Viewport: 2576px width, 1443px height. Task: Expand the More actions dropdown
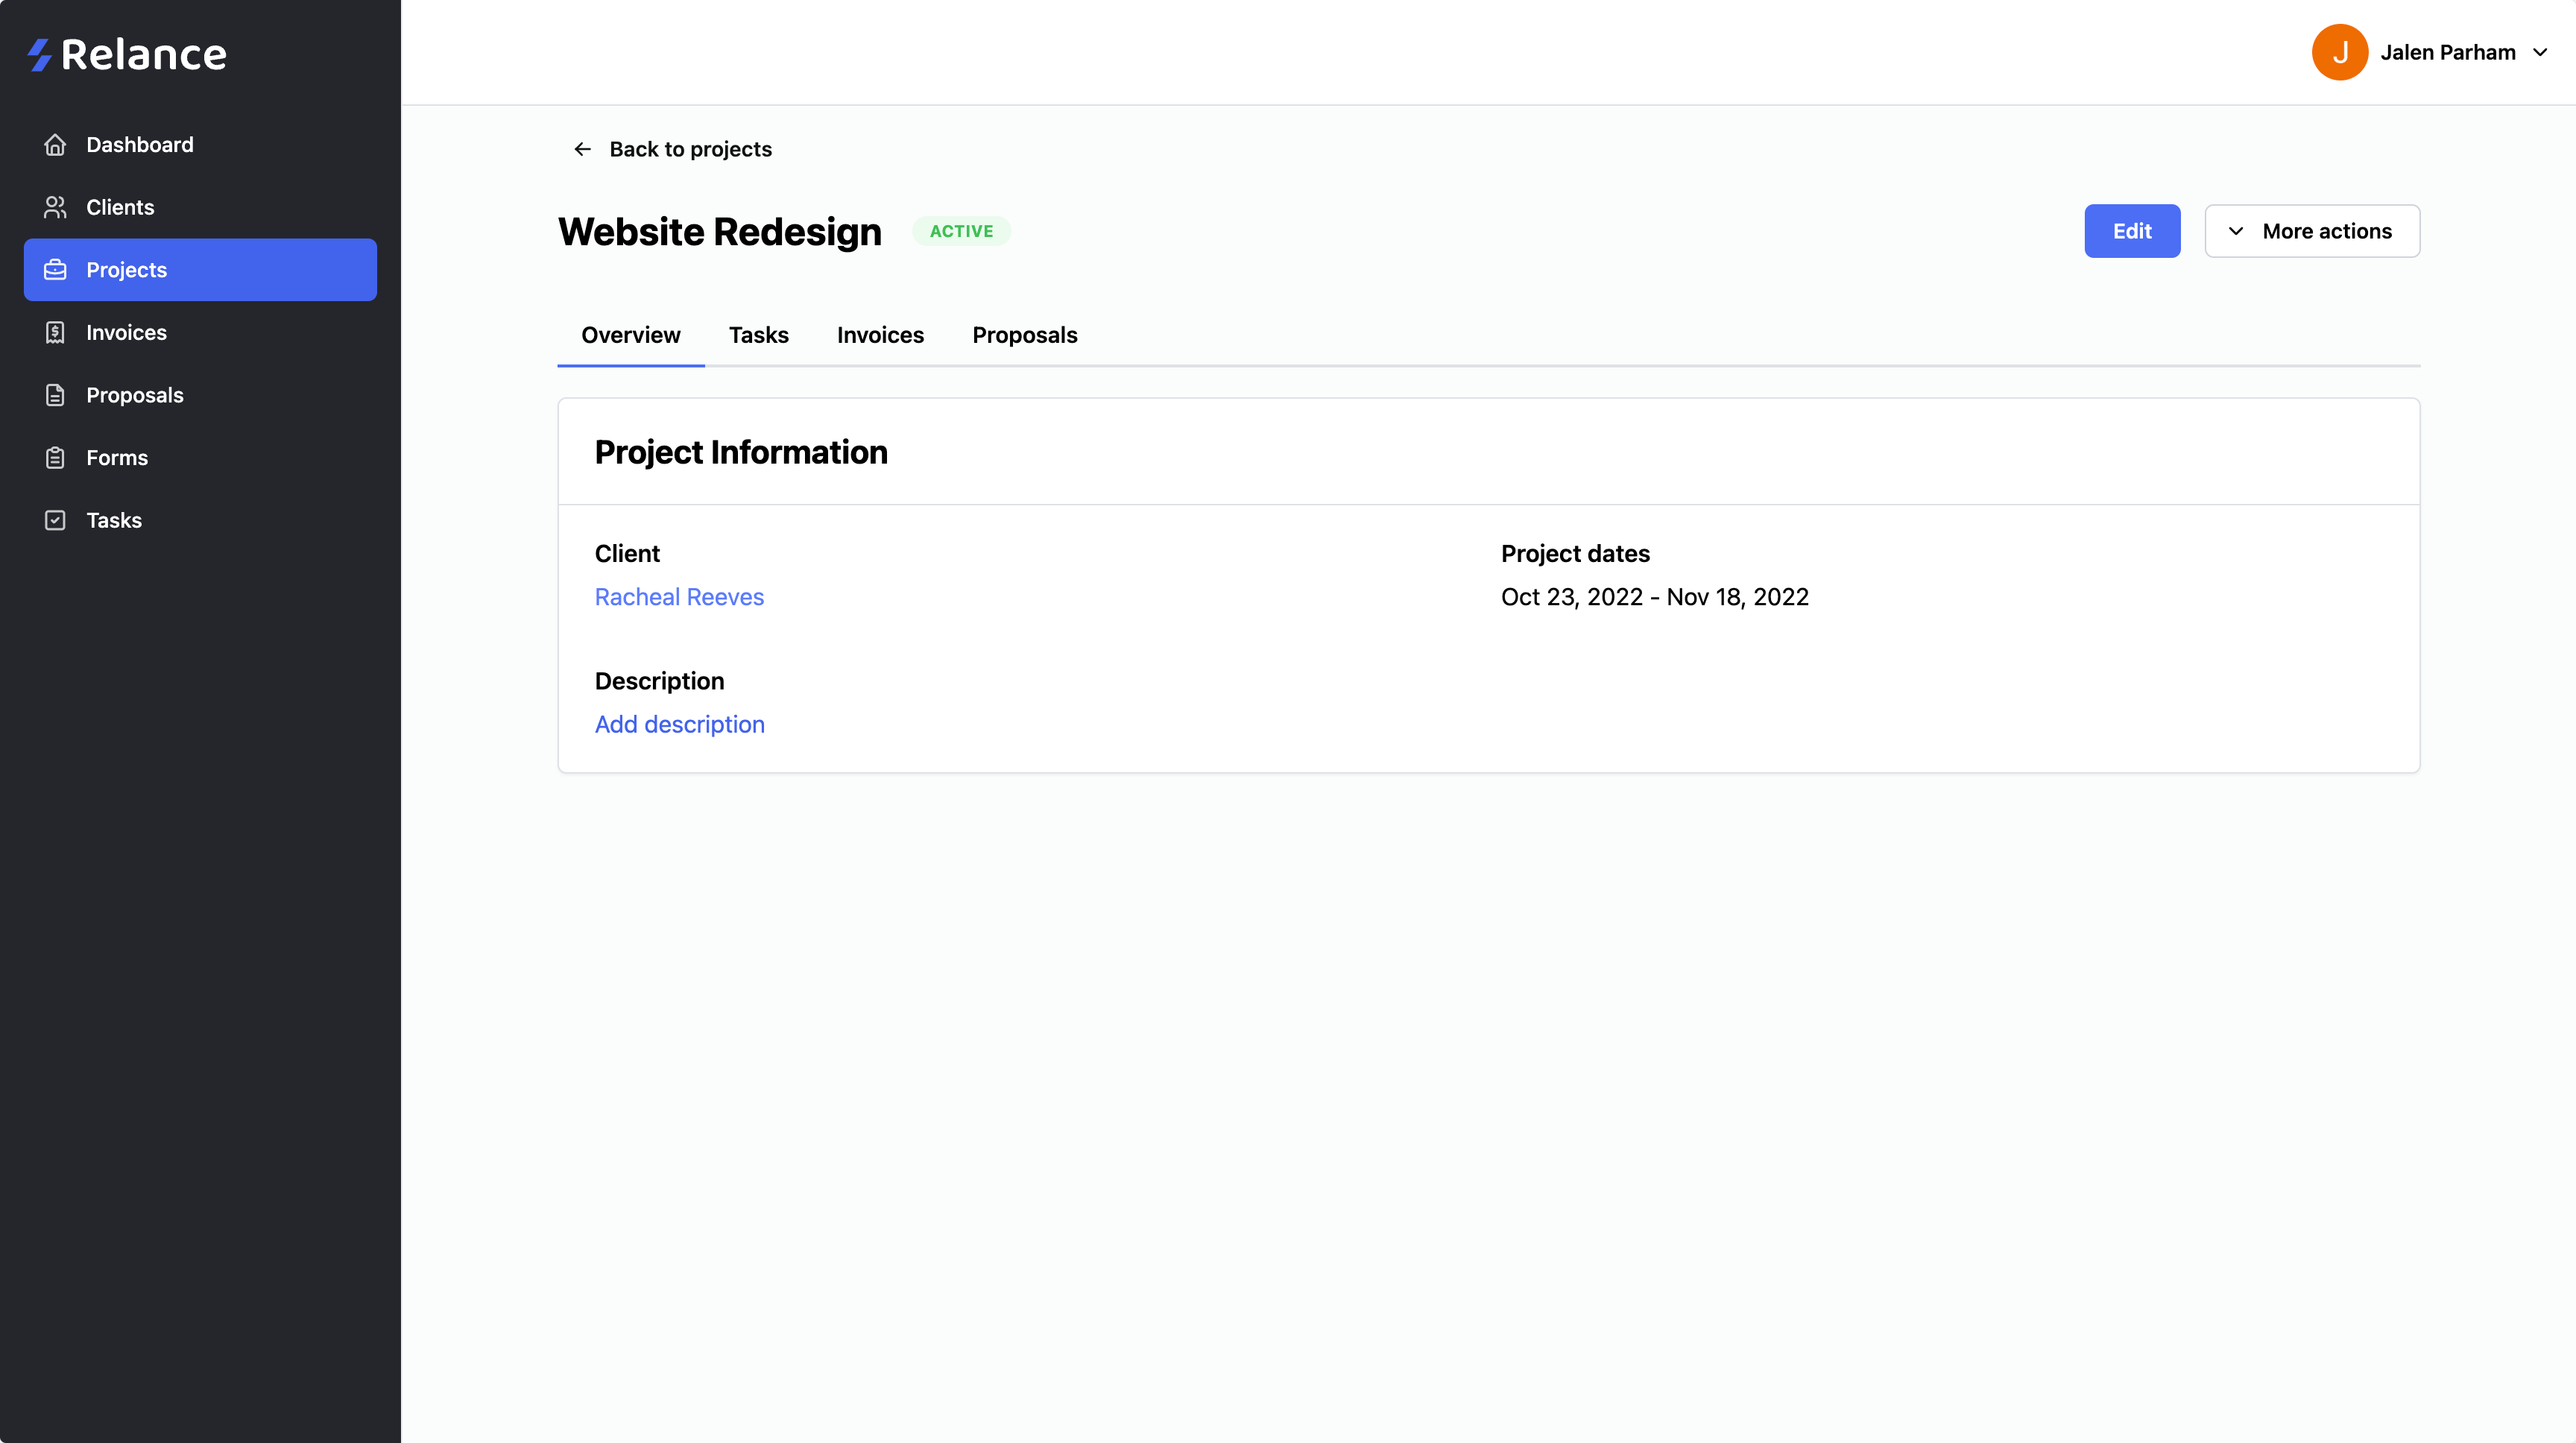point(2312,231)
